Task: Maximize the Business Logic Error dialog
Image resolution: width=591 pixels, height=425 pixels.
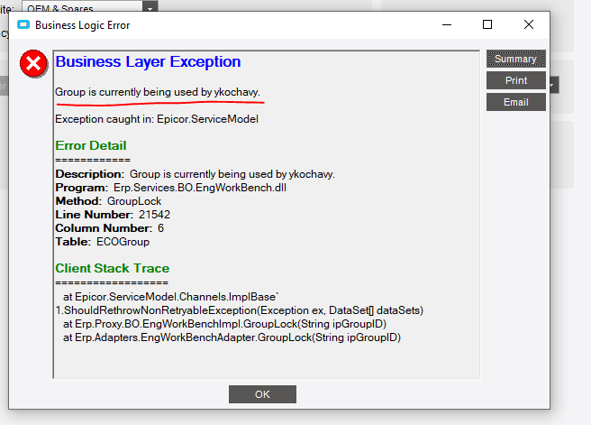Action: click(x=487, y=24)
